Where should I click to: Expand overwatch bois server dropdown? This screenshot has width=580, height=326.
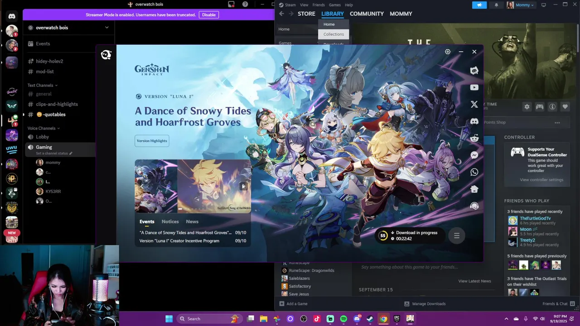click(x=107, y=28)
